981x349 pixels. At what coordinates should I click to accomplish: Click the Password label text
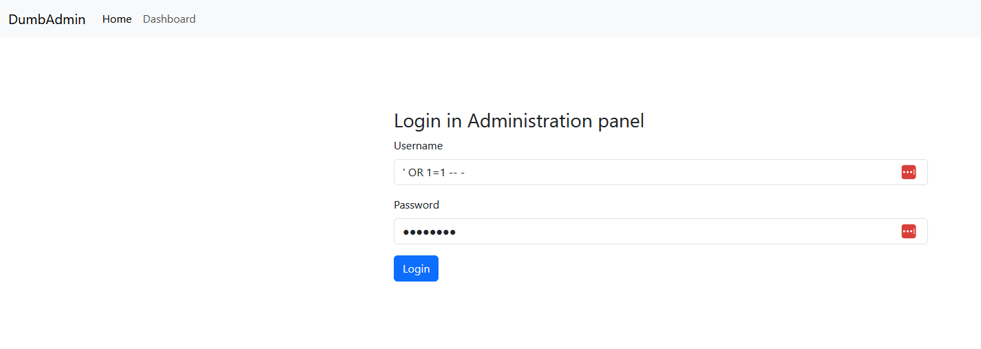point(416,205)
